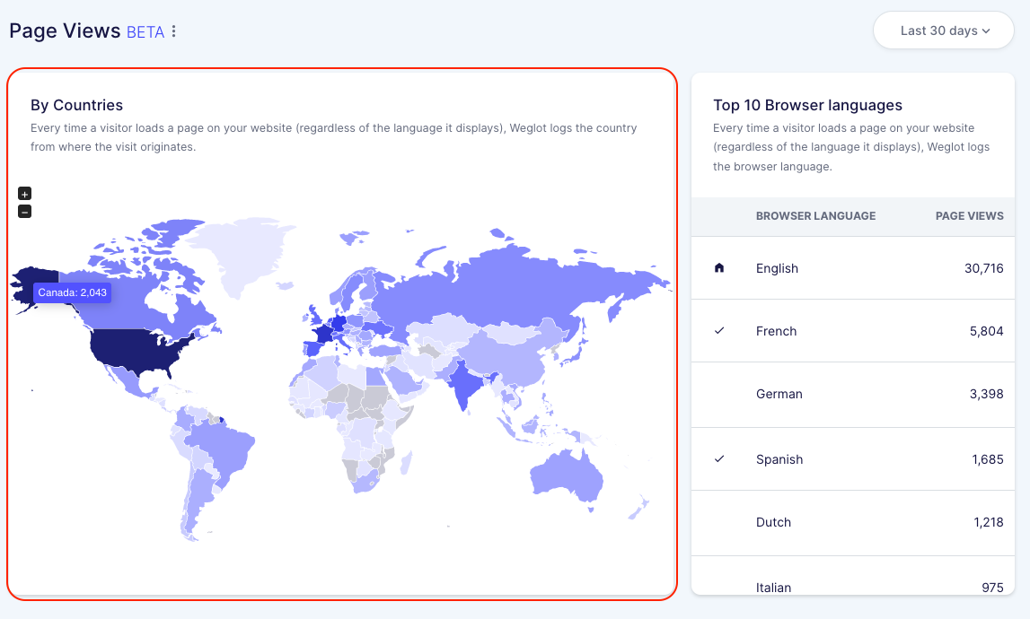Click the Canada tooltip showing 2,043
This screenshot has width=1030, height=619.
[74, 292]
